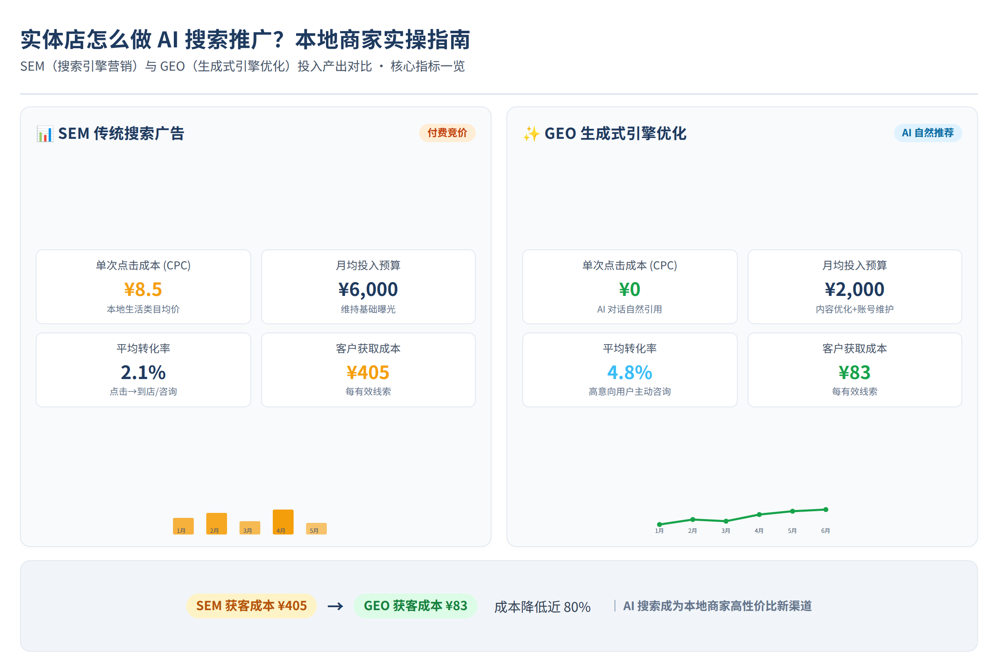Click the 2月 point on GEO line chart
Image resolution: width=998 pixels, height=665 pixels.
[692, 519]
